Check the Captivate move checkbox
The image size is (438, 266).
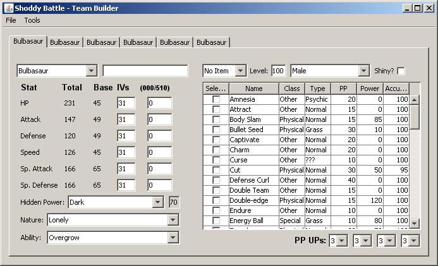point(216,140)
